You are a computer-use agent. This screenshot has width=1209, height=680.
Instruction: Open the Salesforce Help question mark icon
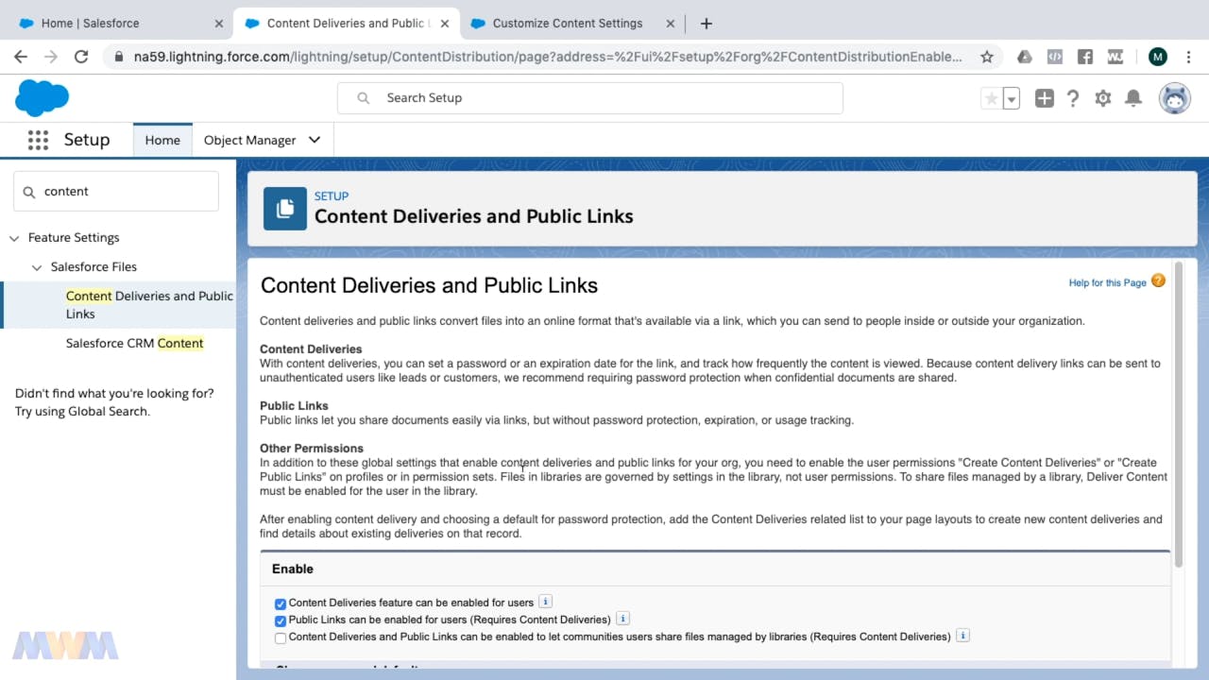click(1073, 98)
